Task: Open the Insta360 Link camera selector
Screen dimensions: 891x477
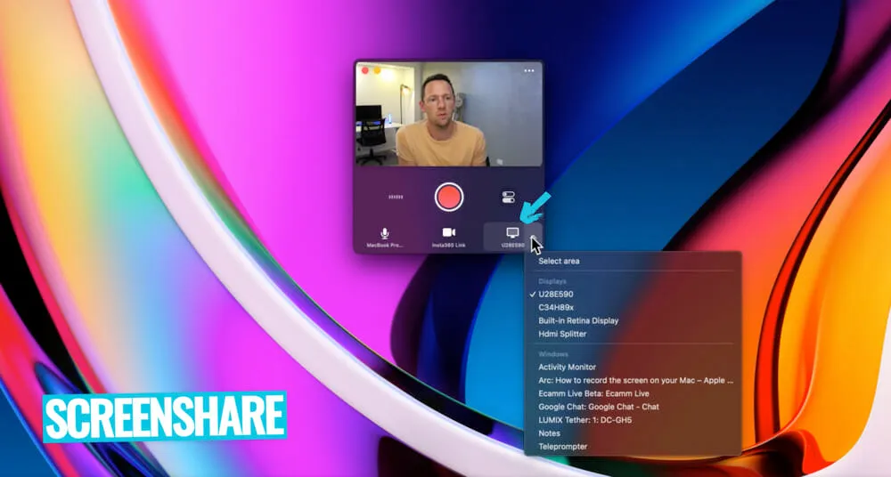Action: 449,236
